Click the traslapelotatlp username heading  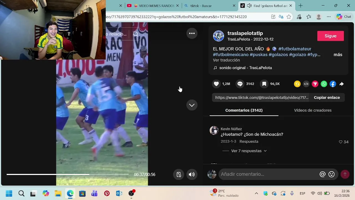[x=245, y=33]
